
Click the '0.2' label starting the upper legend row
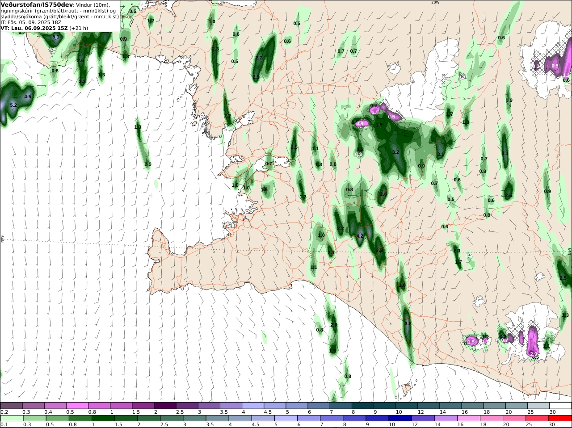click(x=4, y=412)
